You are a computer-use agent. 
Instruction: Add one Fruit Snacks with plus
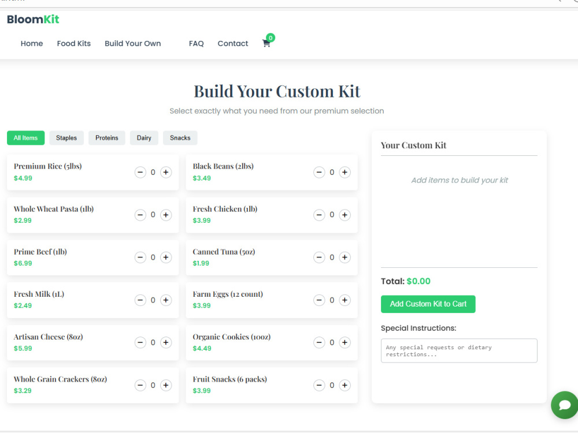pos(344,385)
